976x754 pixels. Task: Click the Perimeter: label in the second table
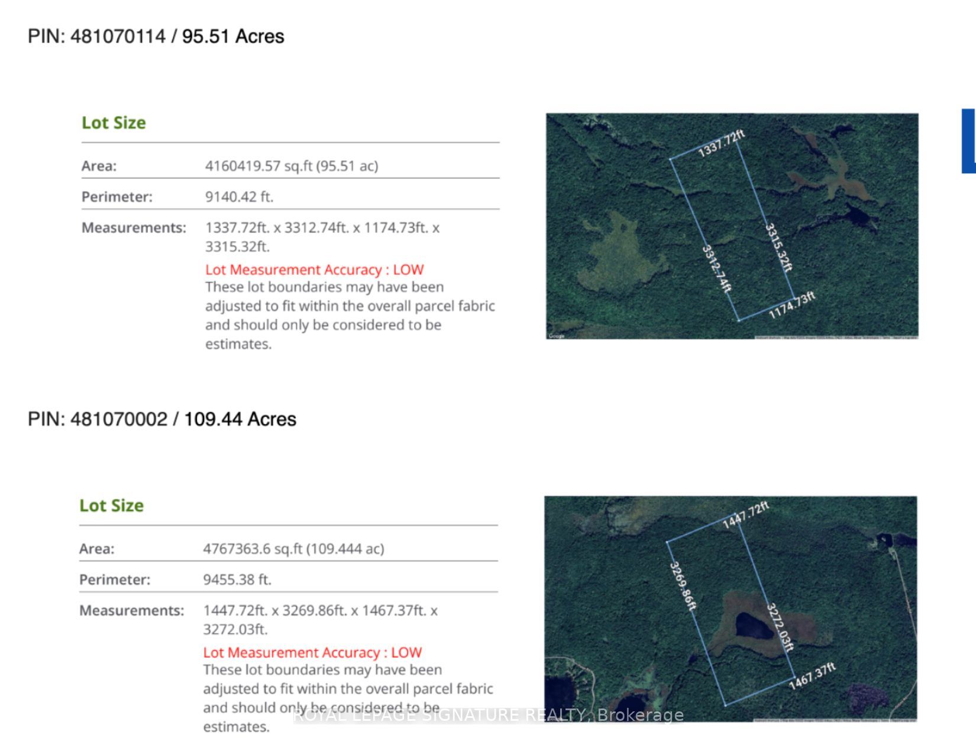115,579
